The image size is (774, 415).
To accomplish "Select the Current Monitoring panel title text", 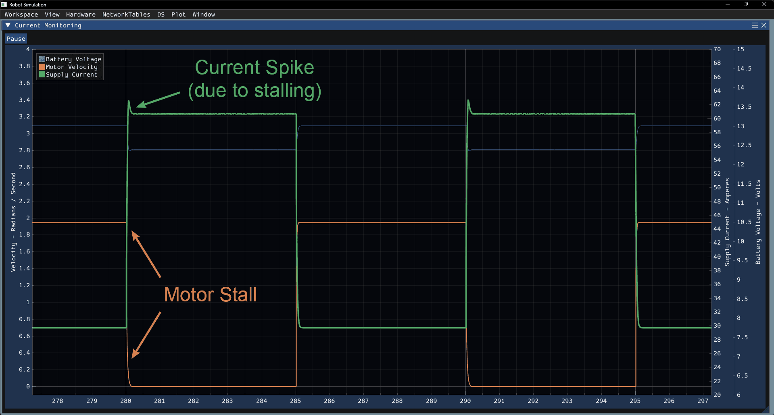I will 47,25.
